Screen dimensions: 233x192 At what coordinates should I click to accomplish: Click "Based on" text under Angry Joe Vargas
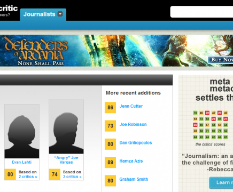pos(72,172)
